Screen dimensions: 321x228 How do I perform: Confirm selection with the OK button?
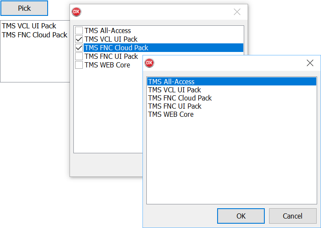(x=241, y=216)
